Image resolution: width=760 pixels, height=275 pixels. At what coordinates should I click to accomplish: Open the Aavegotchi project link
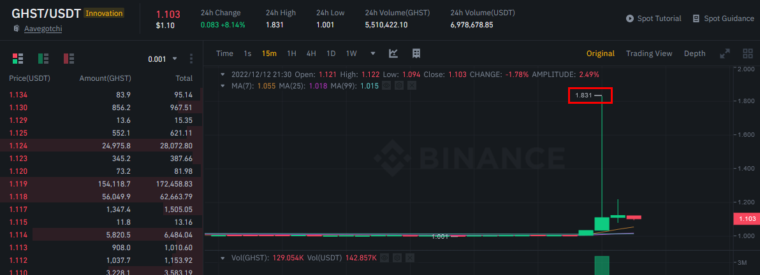[43, 29]
